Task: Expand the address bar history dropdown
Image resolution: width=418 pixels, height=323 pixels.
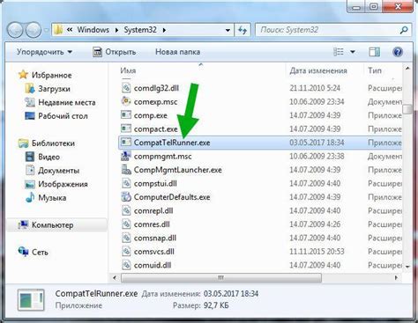Action: point(228,30)
